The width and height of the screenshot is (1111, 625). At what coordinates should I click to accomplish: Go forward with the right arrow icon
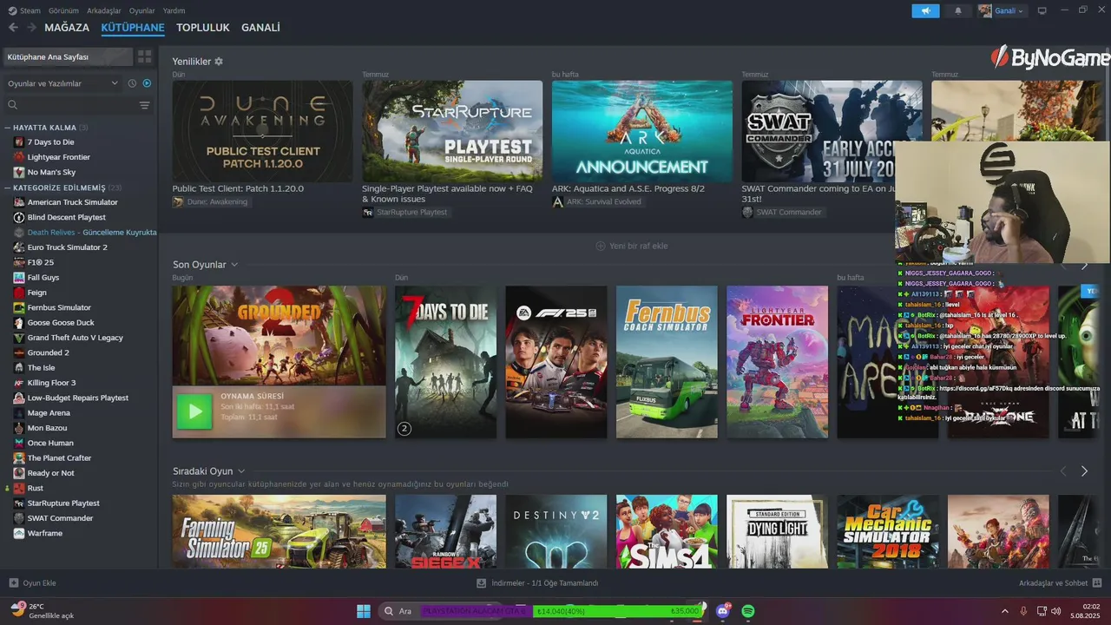[31, 28]
